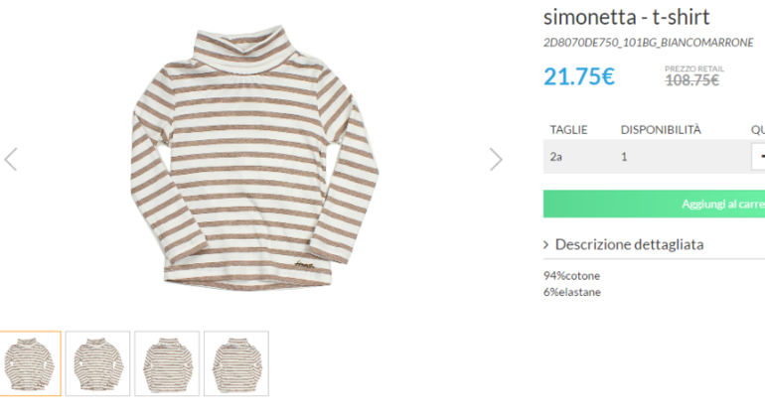This screenshot has height=419, width=765.
Task: Click the DISPONIBILITÀ column header
Action: point(661,129)
